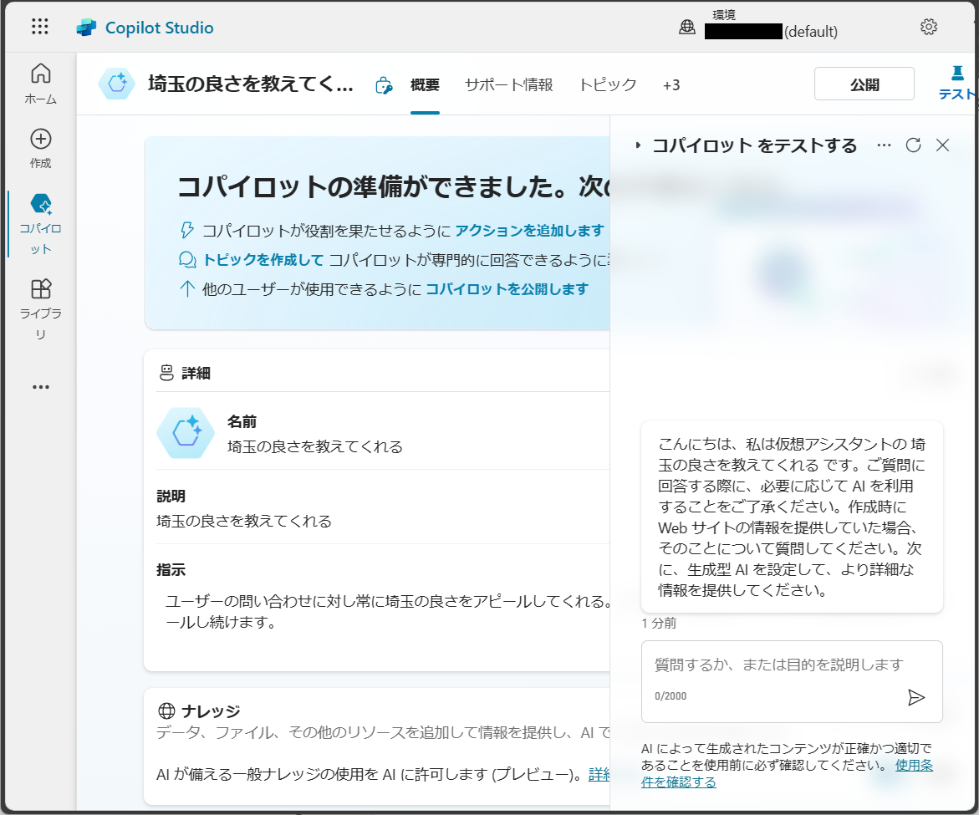The height and width of the screenshot is (815, 979).
Task: Click the Copilot Studio logo
Action: 86,28
